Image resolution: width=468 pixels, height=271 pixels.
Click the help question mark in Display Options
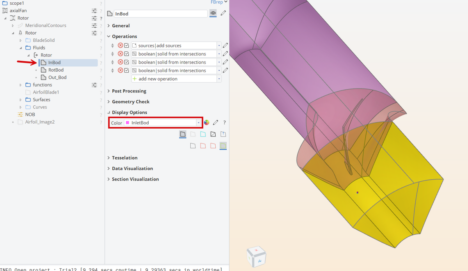click(225, 123)
